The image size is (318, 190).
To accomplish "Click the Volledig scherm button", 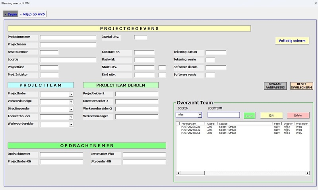I will [292, 41].
